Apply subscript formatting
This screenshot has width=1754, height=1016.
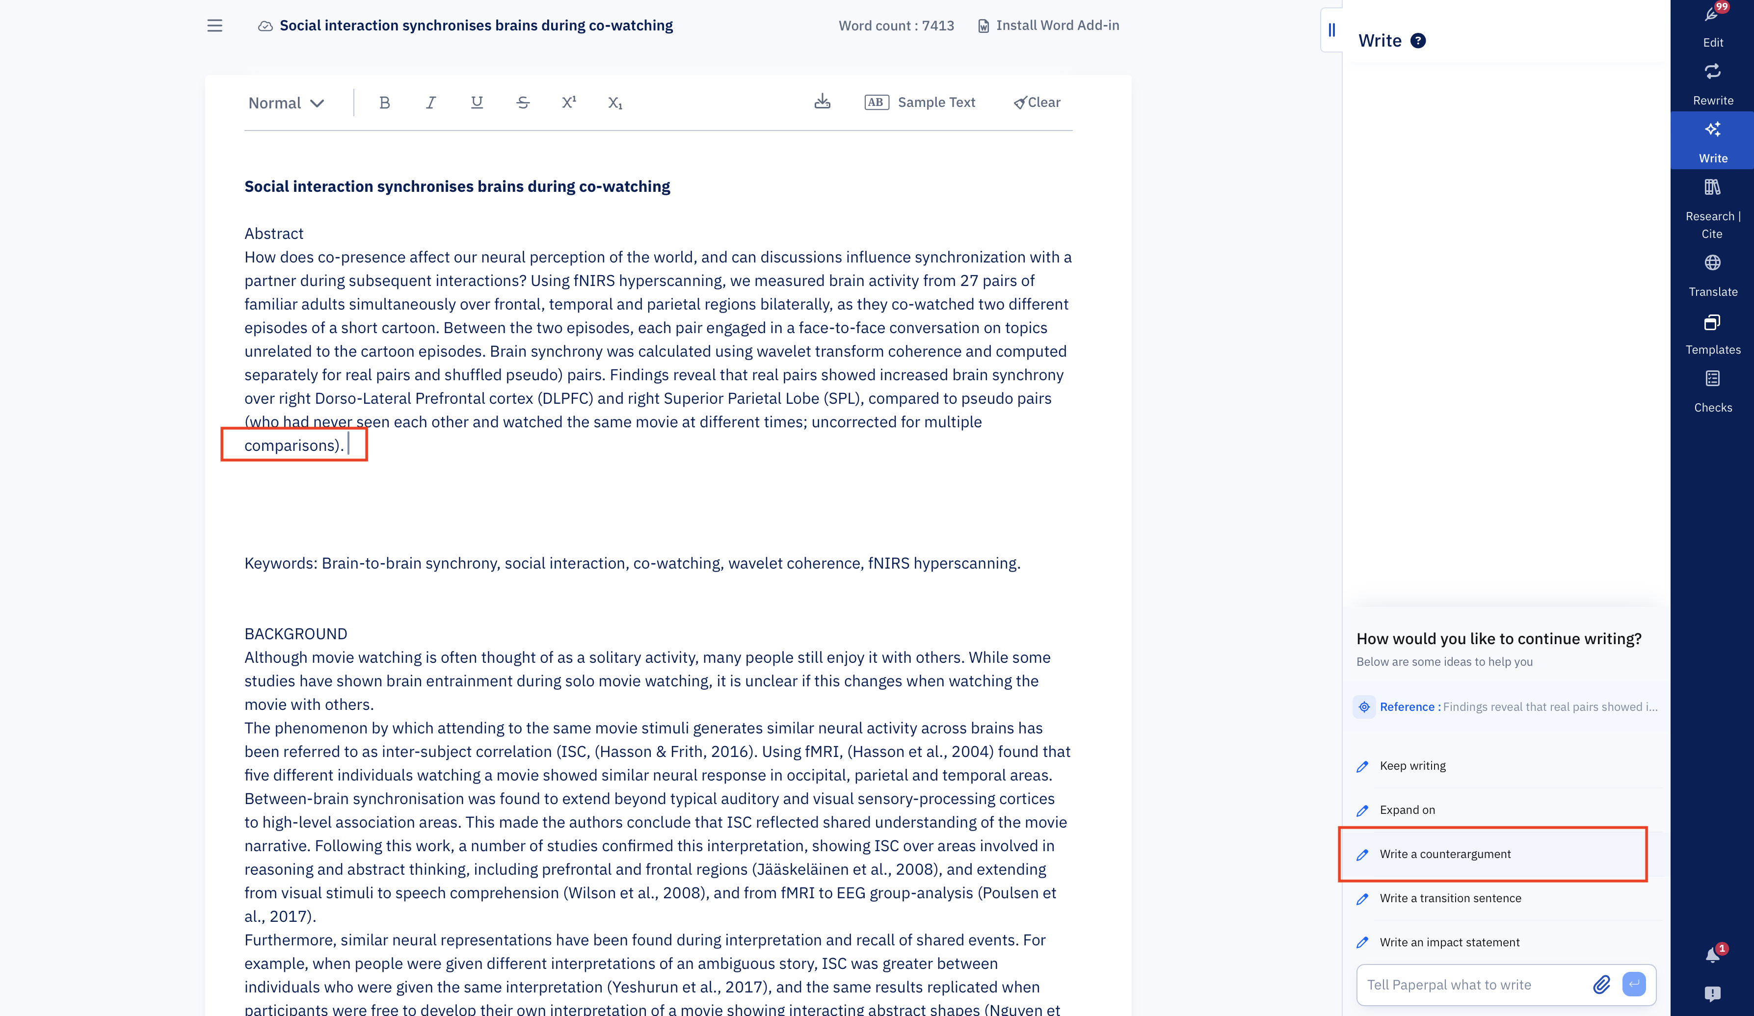click(614, 103)
